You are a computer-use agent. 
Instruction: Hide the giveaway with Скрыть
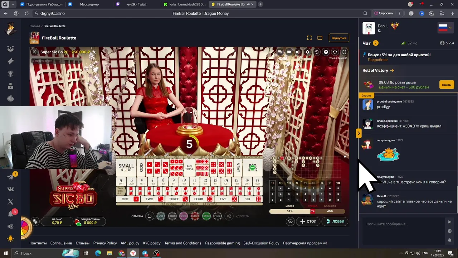click(x=366, y=96)
